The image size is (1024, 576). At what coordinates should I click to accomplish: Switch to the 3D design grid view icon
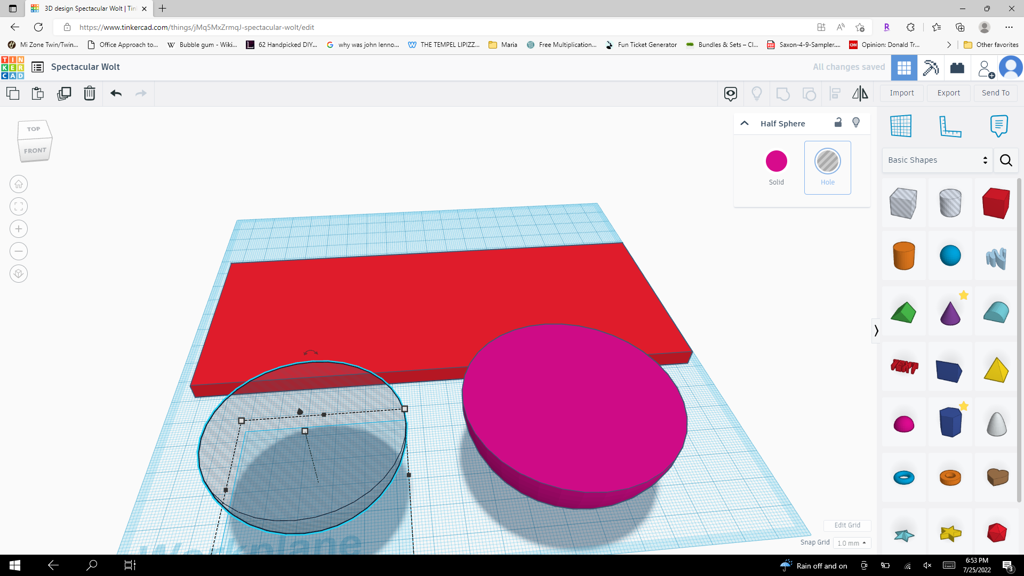pos(905,68)
